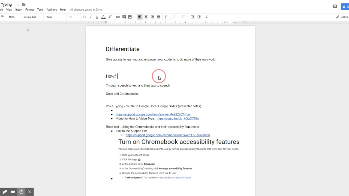Toggle underline formatting

point(97,17)
